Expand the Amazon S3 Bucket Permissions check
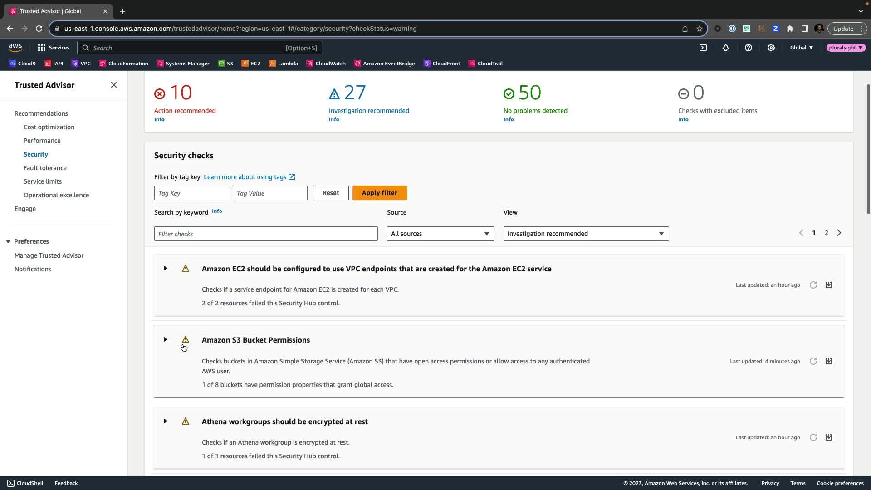871x490 pixels. [166, 340]
